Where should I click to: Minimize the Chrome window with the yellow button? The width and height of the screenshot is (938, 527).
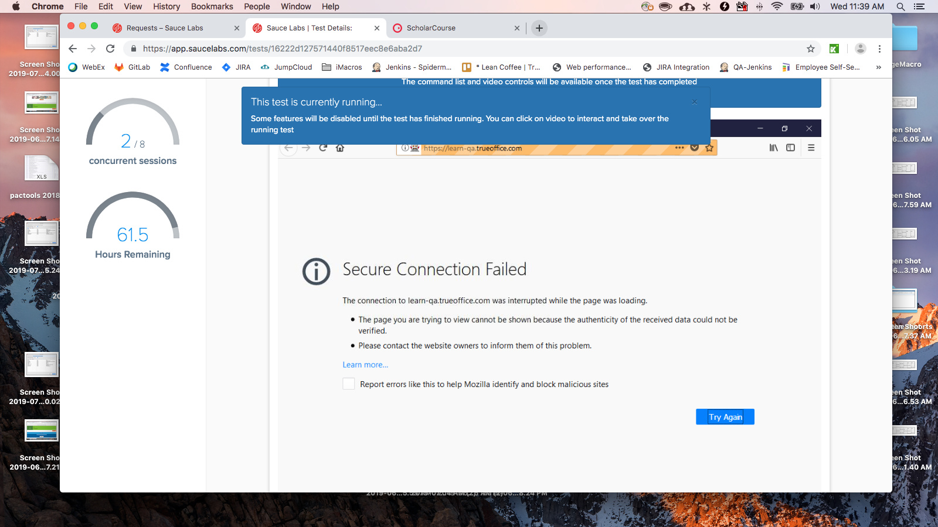point(83,26)
